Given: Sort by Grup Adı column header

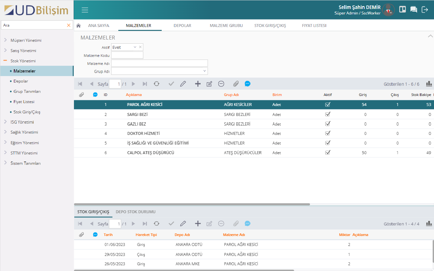Looking at the screenshot, I should (x=231, y=95).
